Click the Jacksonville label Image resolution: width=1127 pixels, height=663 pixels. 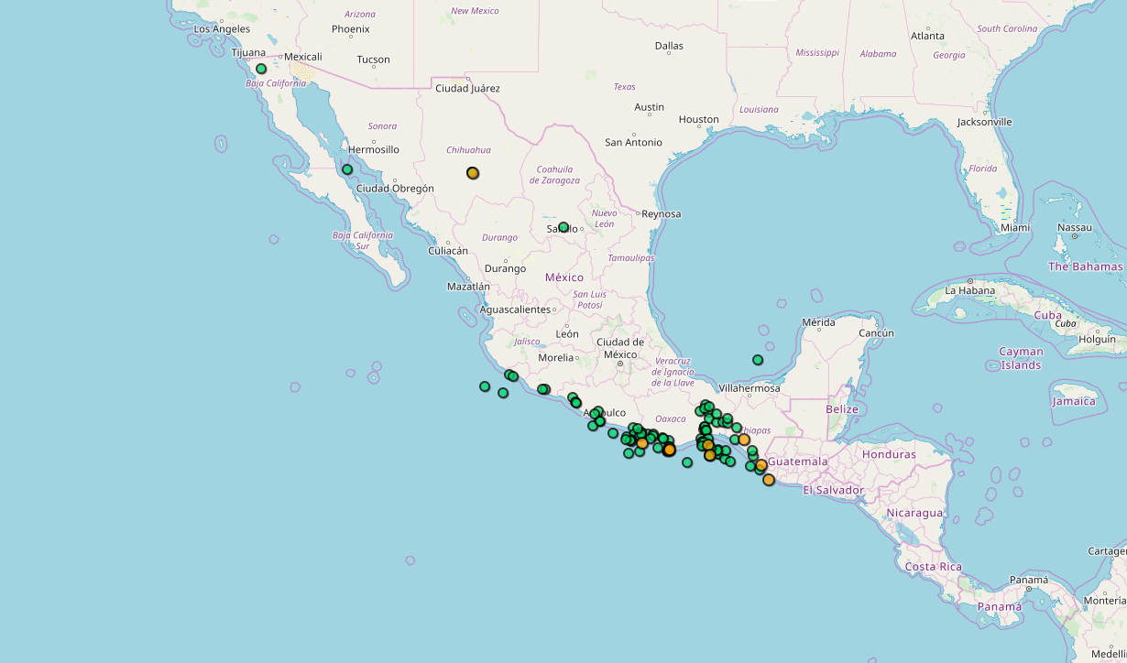point(985,122)
